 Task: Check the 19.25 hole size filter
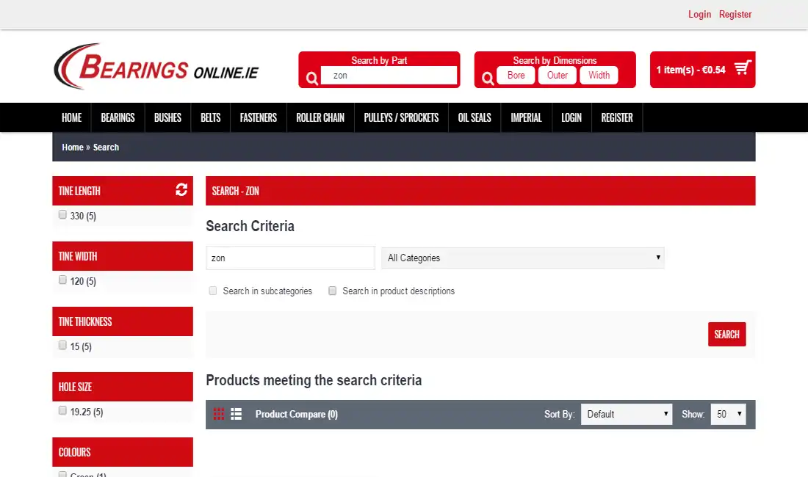[62, 411]
